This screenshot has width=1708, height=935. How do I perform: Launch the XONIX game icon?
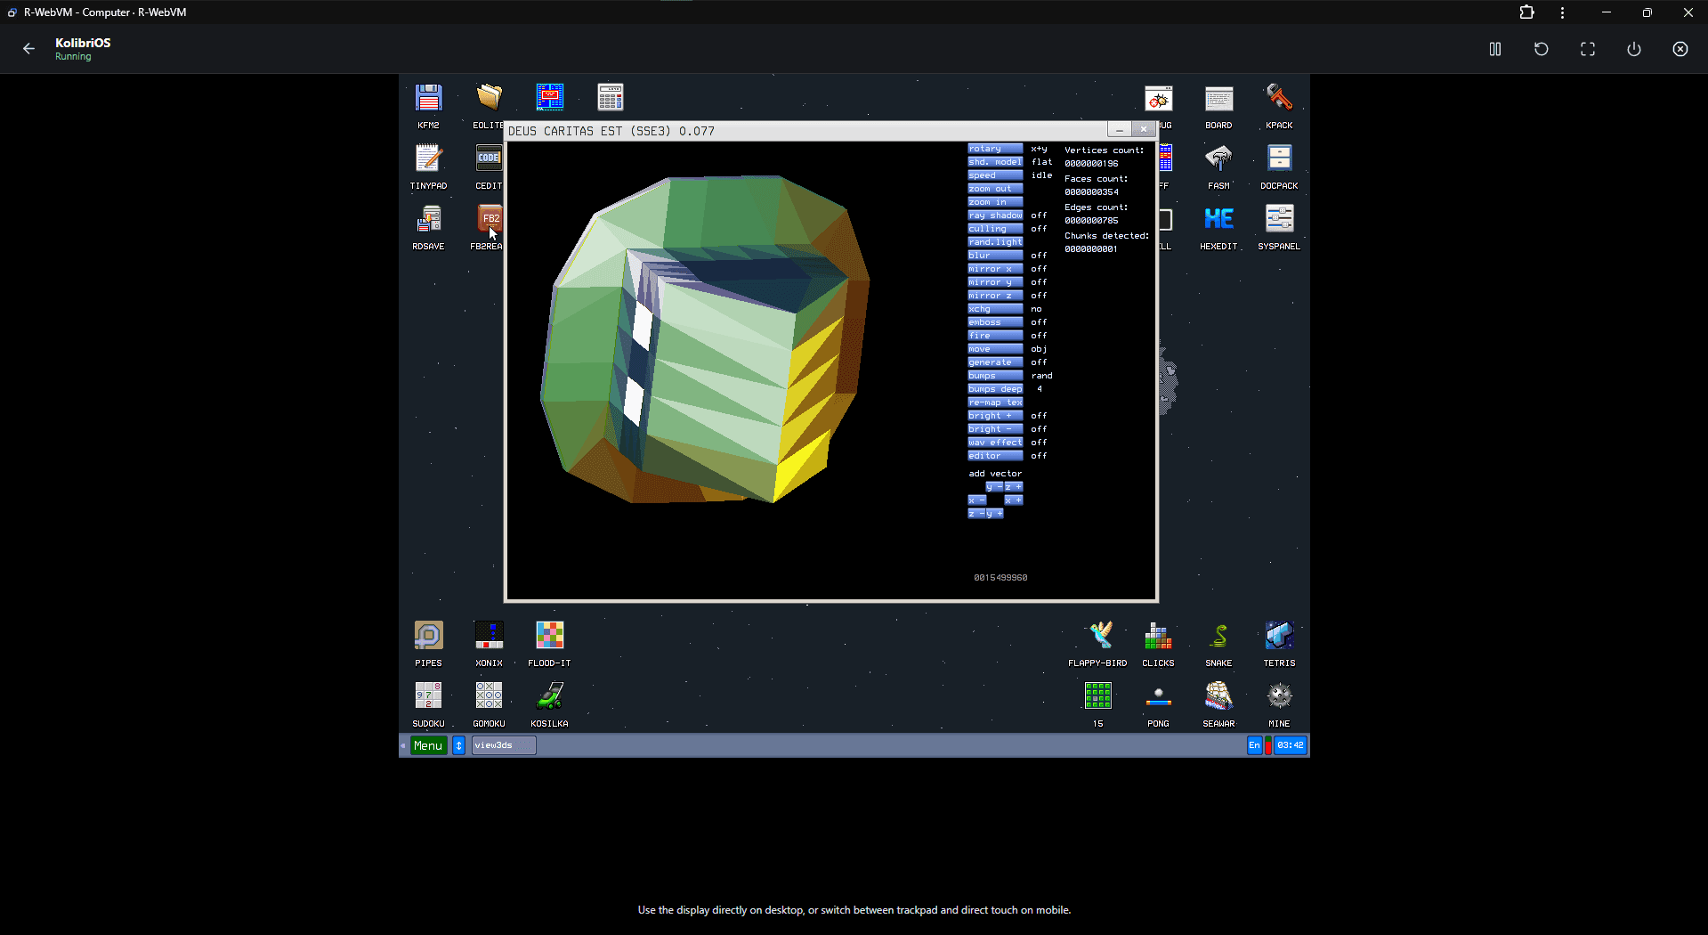click(489, 636)
